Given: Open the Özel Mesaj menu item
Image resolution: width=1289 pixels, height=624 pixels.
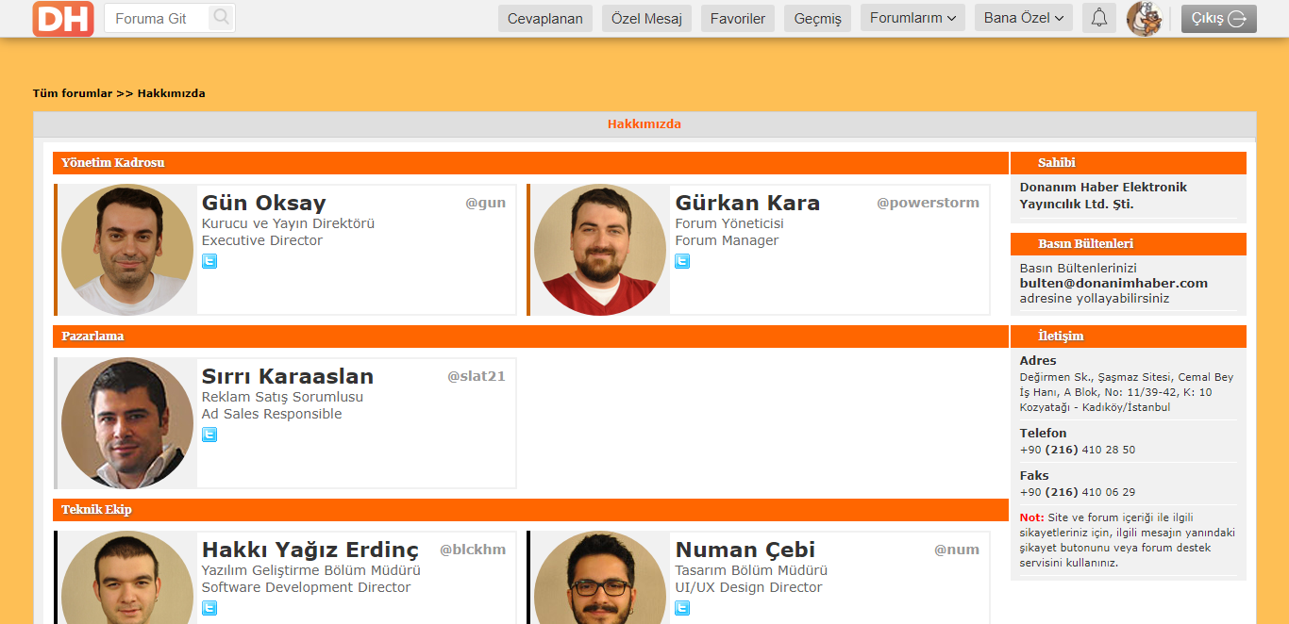Looking at the screenshot, I should tap(646, 19).
